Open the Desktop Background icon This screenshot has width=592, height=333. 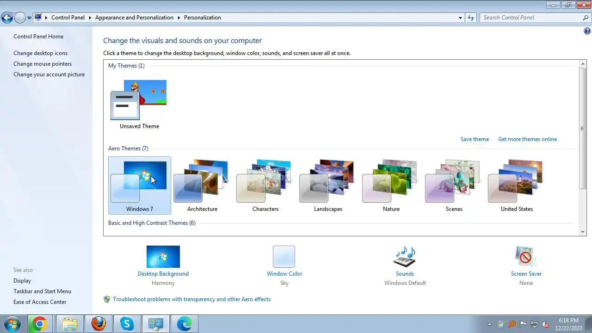tap(163, 257)
